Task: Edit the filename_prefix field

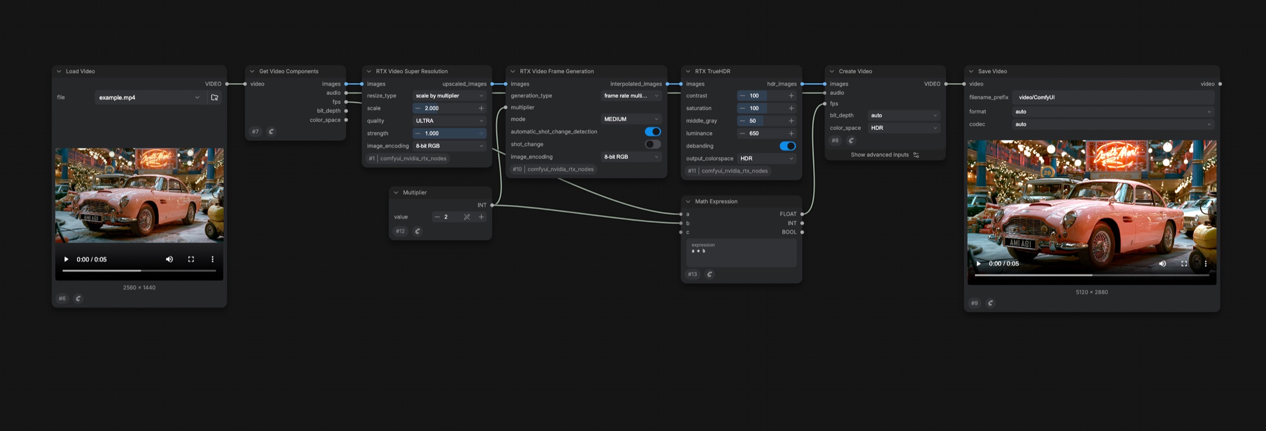Action: pos(1114,98)
